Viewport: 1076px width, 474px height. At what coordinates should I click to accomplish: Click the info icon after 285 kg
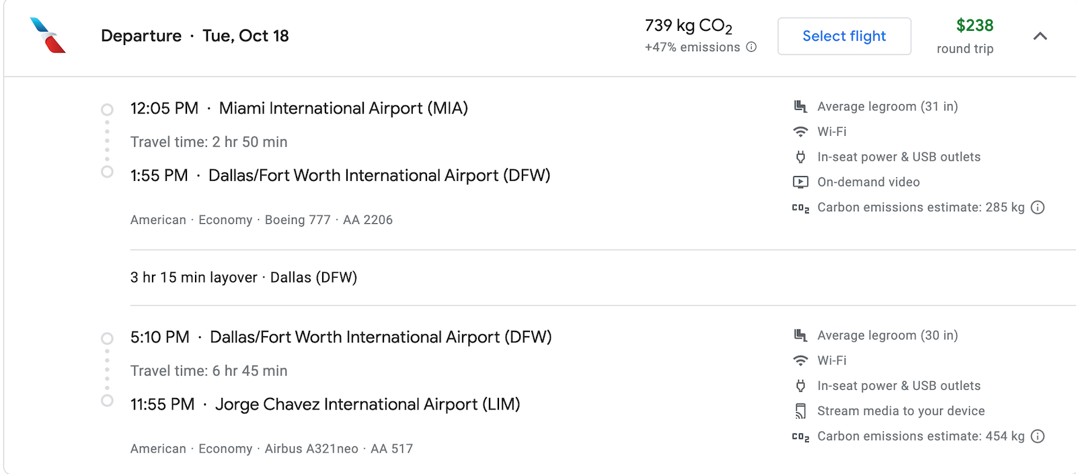pyautogui.click(x=1037, y=207)
